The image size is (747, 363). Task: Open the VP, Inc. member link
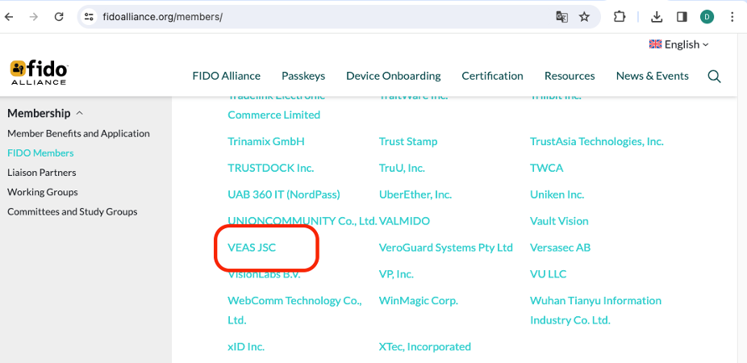click(x=396, y=274)
